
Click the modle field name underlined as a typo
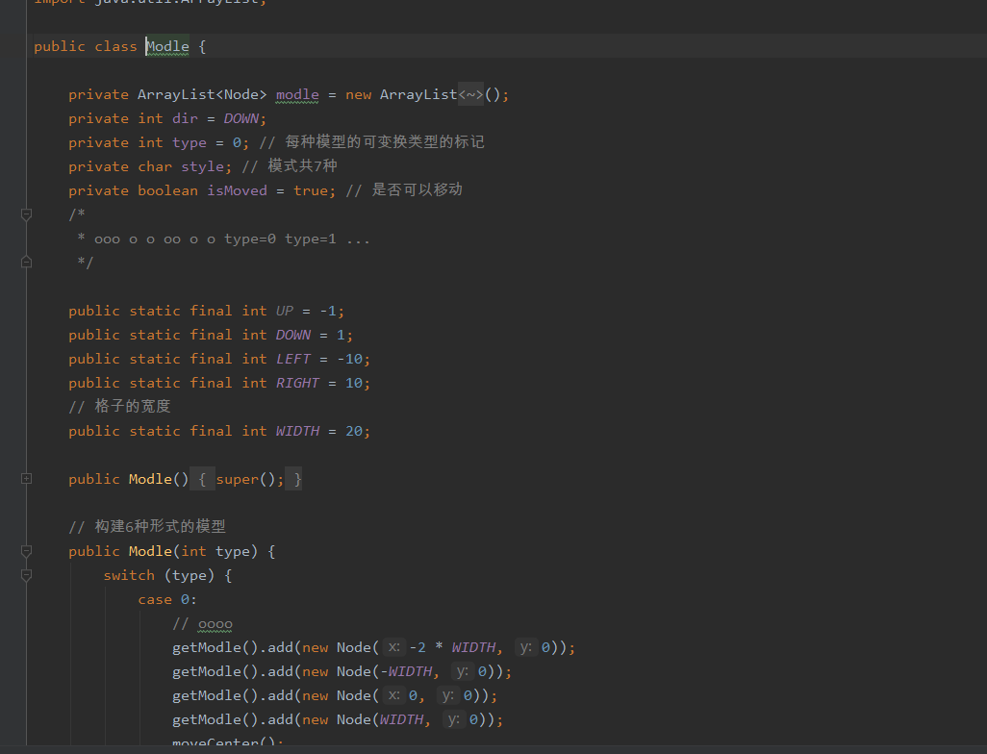click(297, 94)
